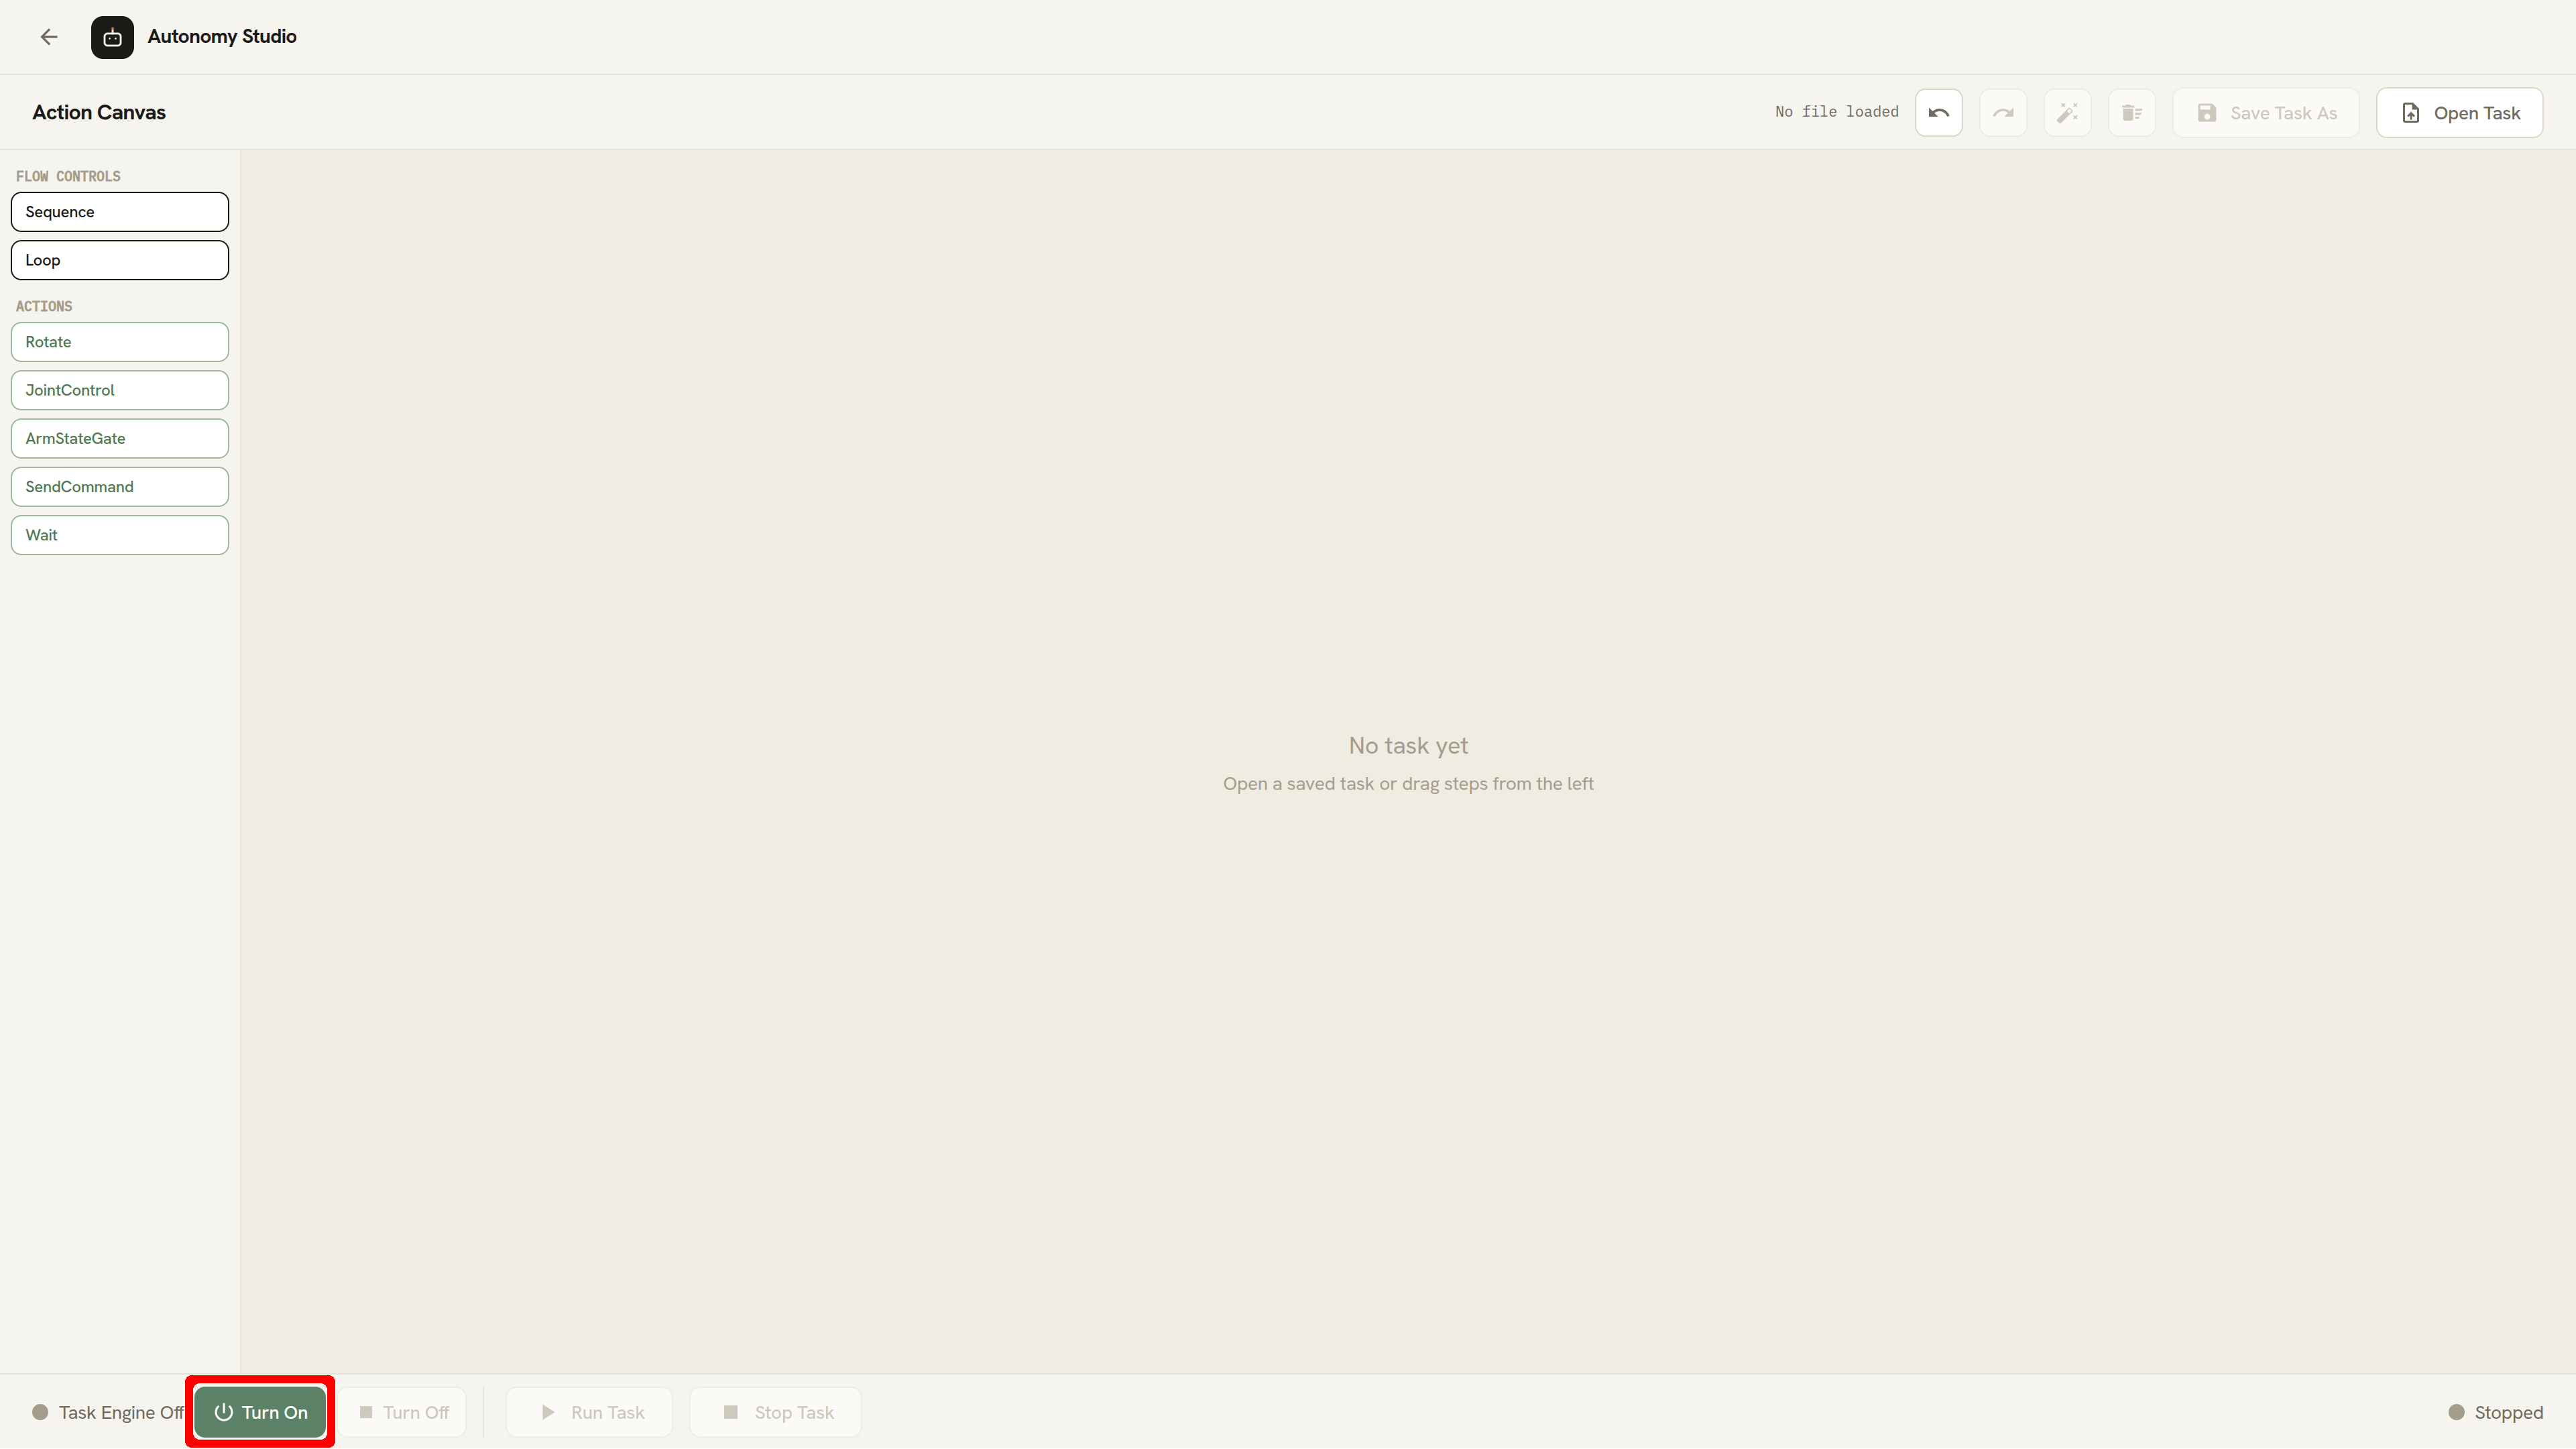Click the 'Open a saved task' hint text
This screenshot has height=1449, width=2576.
coord(1408,784)
